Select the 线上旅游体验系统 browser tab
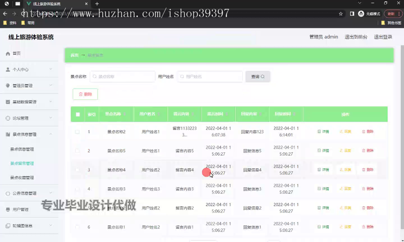The image size is (404, 242). pos(57,4)
